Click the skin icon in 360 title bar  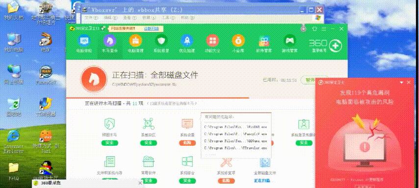pos(314,29)
